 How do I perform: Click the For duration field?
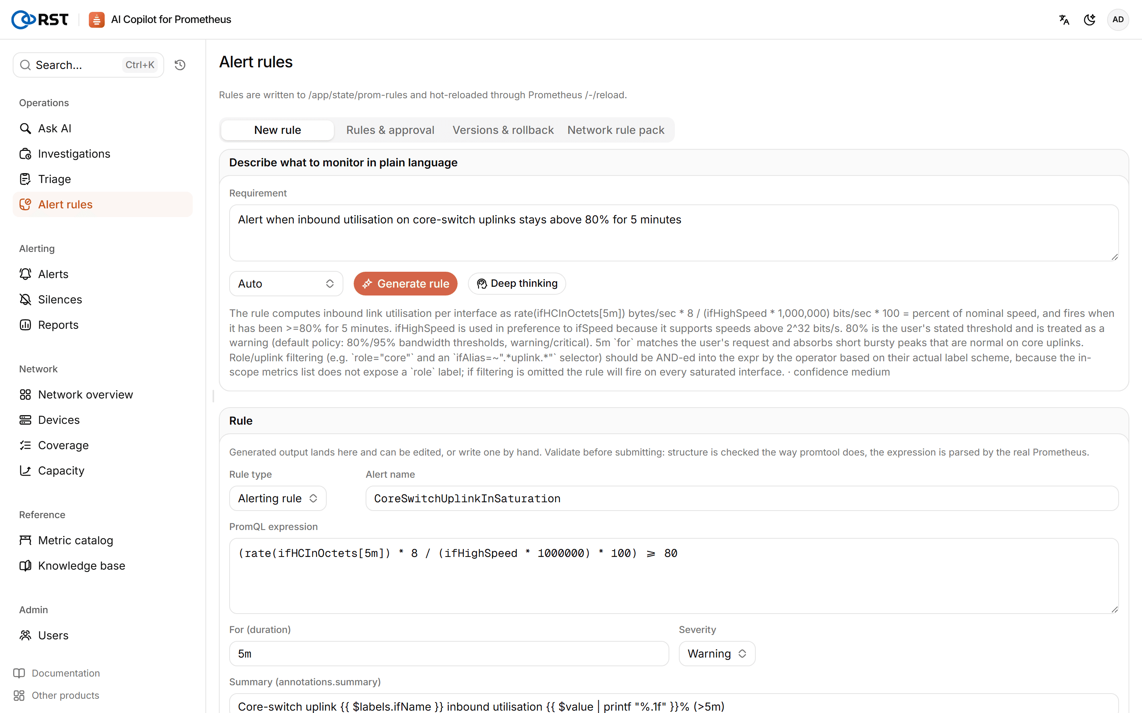point(449,654)
